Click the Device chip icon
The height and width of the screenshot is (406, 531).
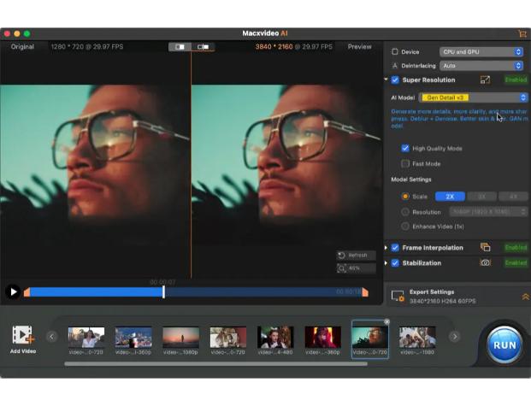coord(394,52)
